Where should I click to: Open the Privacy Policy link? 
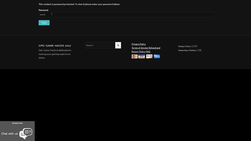click(138, 44)
